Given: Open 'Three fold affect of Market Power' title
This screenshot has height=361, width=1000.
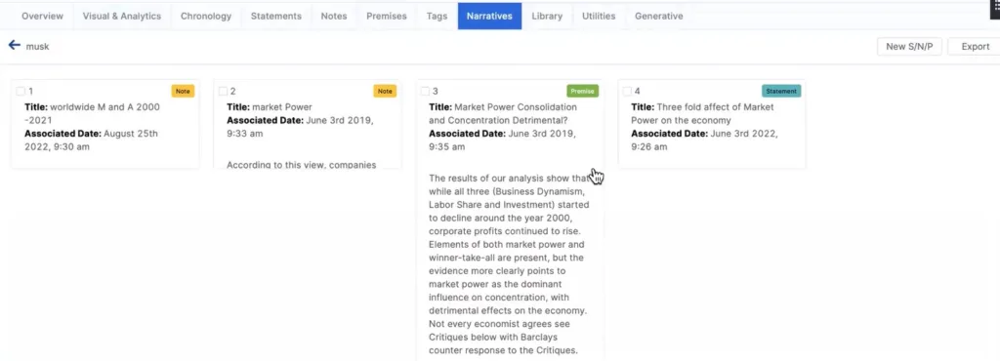Looking at the screenshot, I should pos(702,113).
